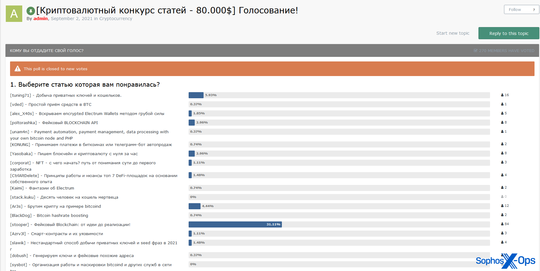
Task: Open the admin author profile link
Action: click(x=41, y=19)
